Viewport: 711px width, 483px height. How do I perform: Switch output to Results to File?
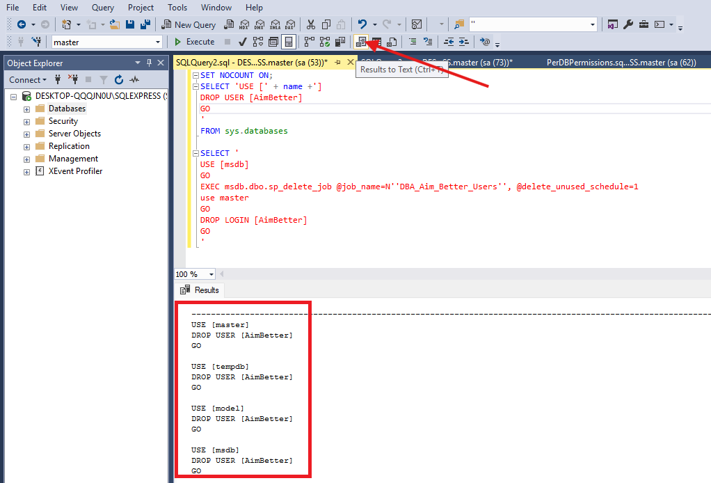pyautogui.click(x=392, y=42)
